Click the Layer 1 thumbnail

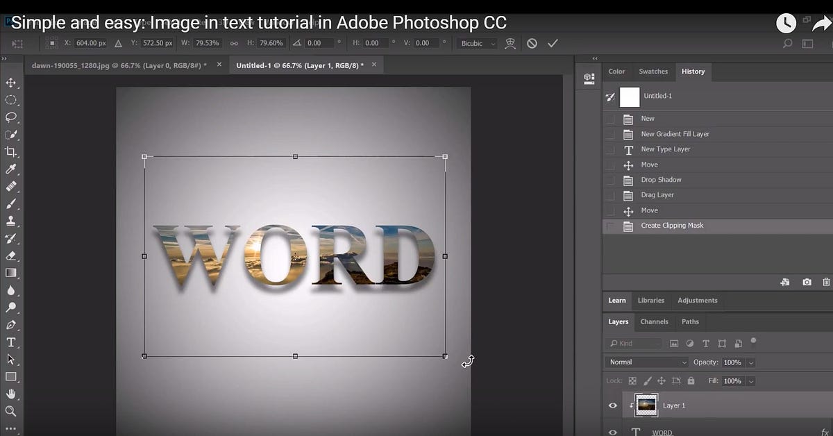646,405
